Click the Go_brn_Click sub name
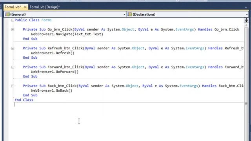The width and height of the screenshot is (251, 141). 60,29
